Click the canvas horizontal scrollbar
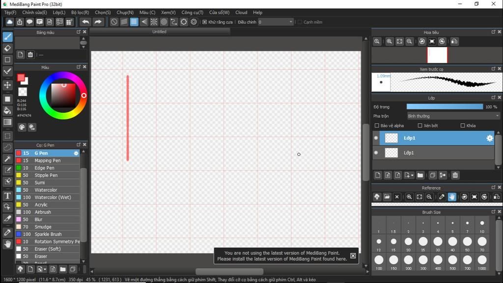Image resolution: width=503 pixels, height=283 pixels. point(229,272)
